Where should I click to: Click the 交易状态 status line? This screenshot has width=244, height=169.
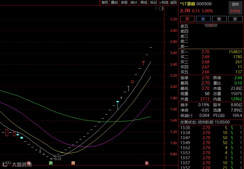click(205, 122)
